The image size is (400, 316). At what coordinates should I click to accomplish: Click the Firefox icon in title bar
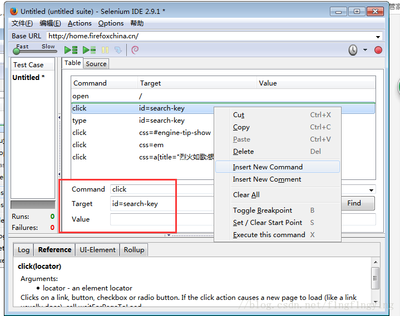point(14,11)
